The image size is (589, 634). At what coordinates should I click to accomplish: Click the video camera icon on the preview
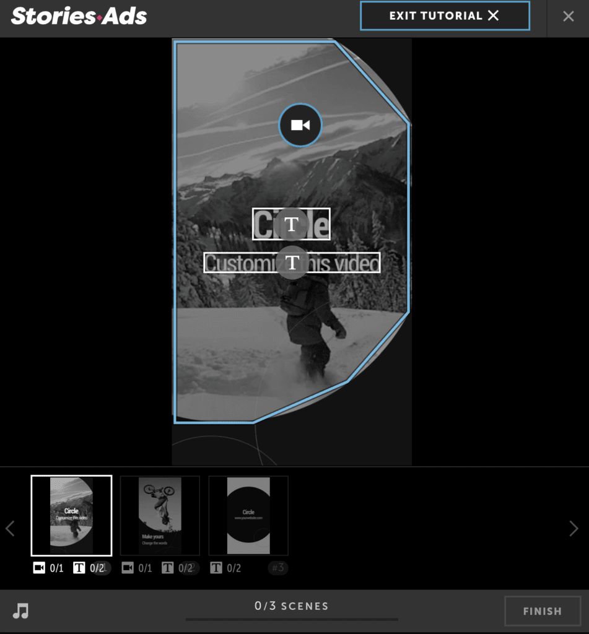coord(300,125)
